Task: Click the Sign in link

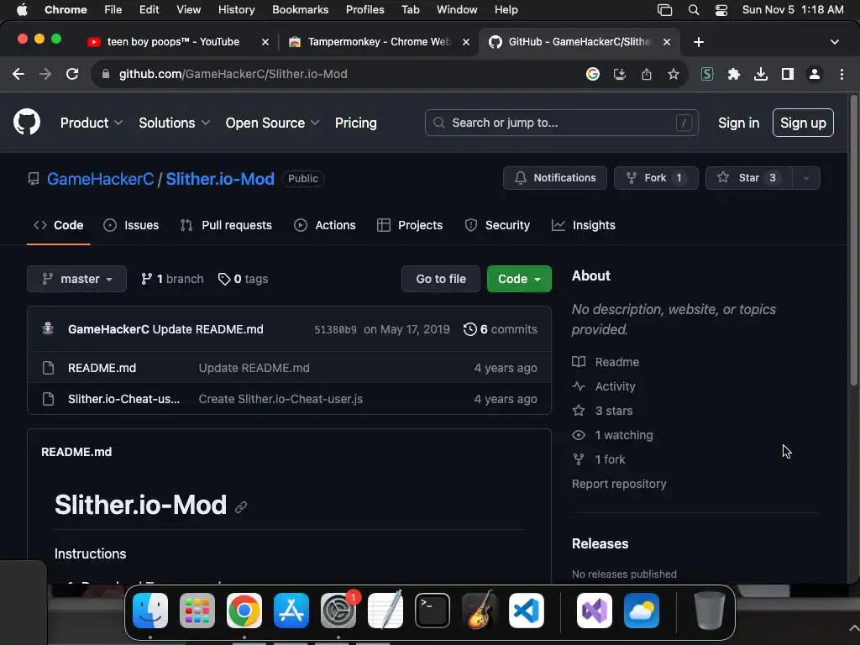Action: (x=738, y=123)
